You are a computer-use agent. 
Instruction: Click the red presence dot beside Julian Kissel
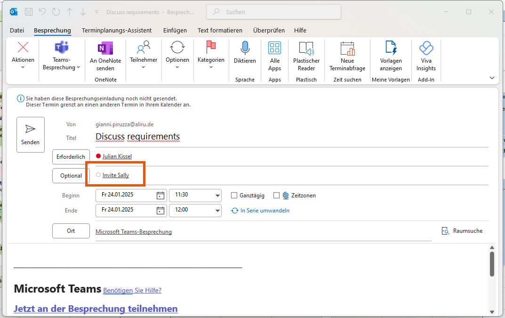(98, 156)
